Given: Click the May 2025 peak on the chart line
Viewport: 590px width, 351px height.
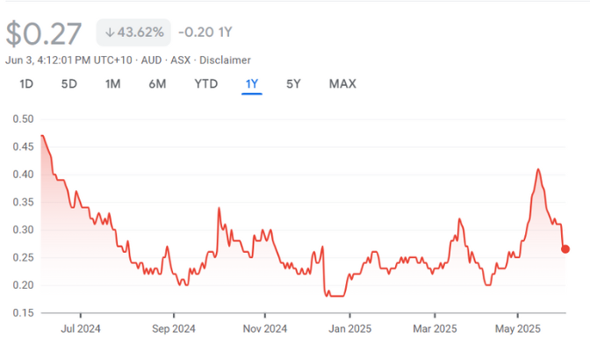Looking at the screenshot, I should point(538,169).
